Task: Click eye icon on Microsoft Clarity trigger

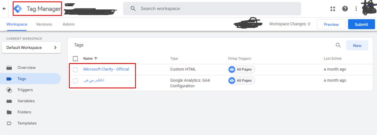Action: pos(232,69)
